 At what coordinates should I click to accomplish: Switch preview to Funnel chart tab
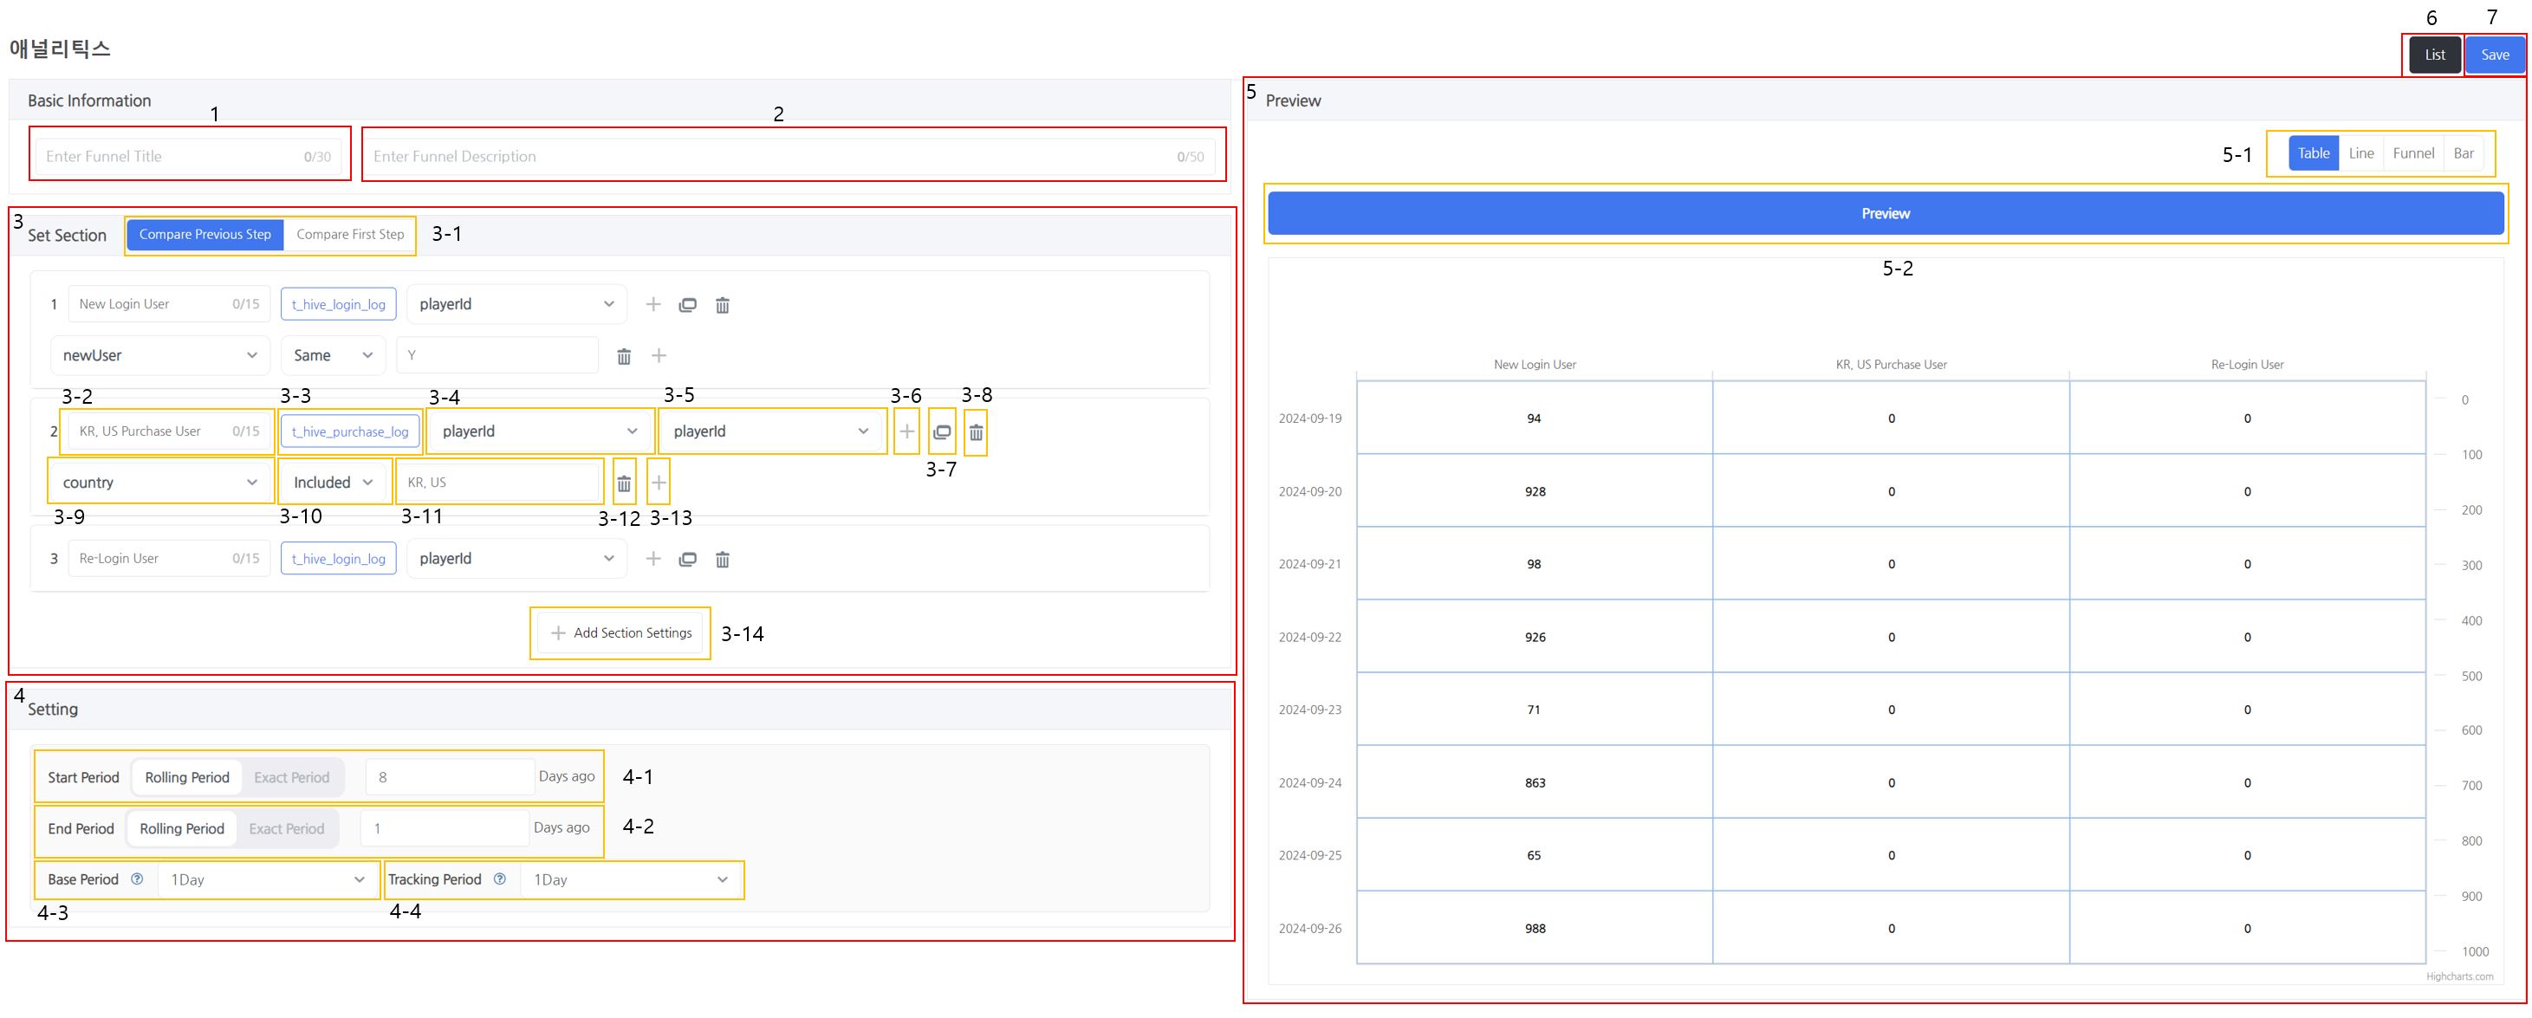[x=2412, y=153]
